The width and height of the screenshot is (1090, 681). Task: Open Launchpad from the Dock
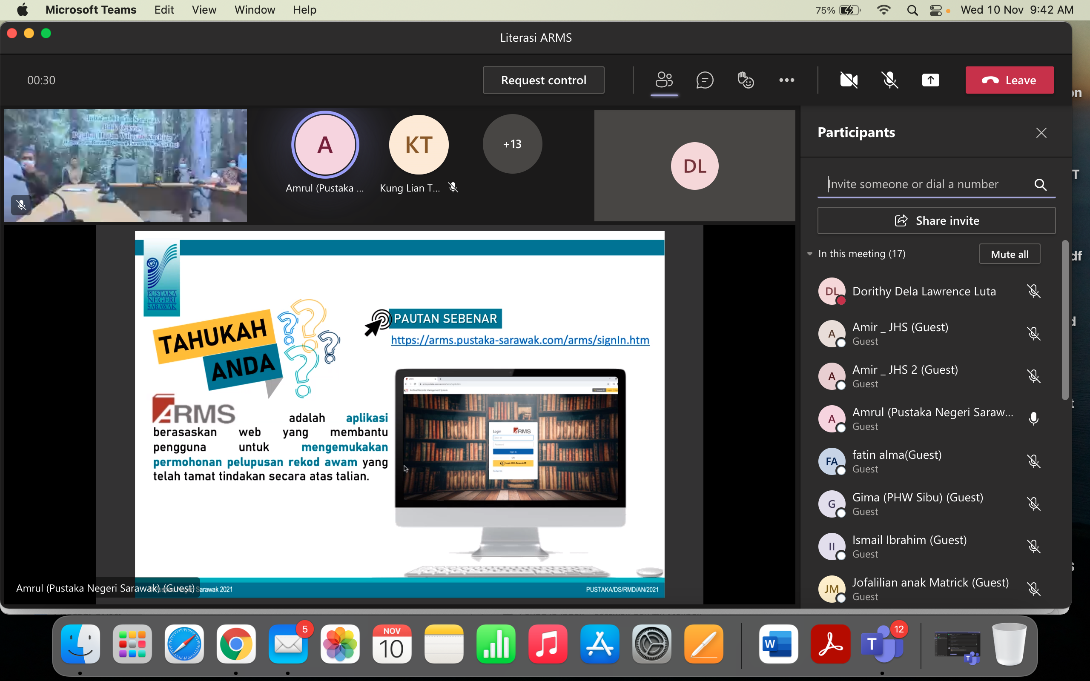point(132,644)
